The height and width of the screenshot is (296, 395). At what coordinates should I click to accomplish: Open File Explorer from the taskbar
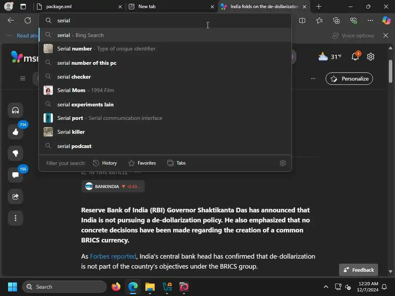tap(150, 287)
